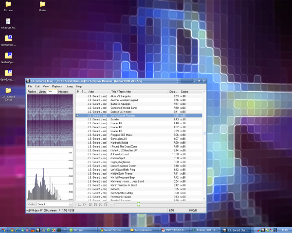The width and height of the screenshot is (292, 233).
Task: Select track Echelle
Action: pyautogui.click(x=139, y=119)
